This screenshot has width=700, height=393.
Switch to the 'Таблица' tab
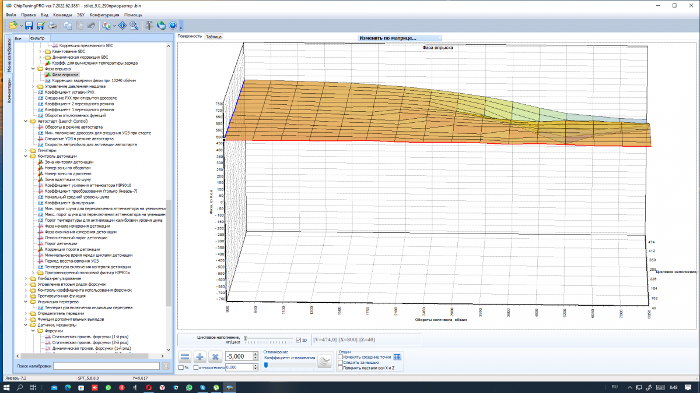(214, 36)
